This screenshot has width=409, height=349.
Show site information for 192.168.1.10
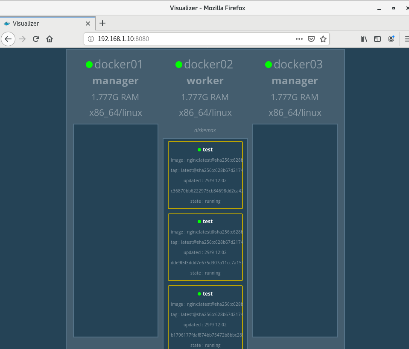(x=91, y=39)
